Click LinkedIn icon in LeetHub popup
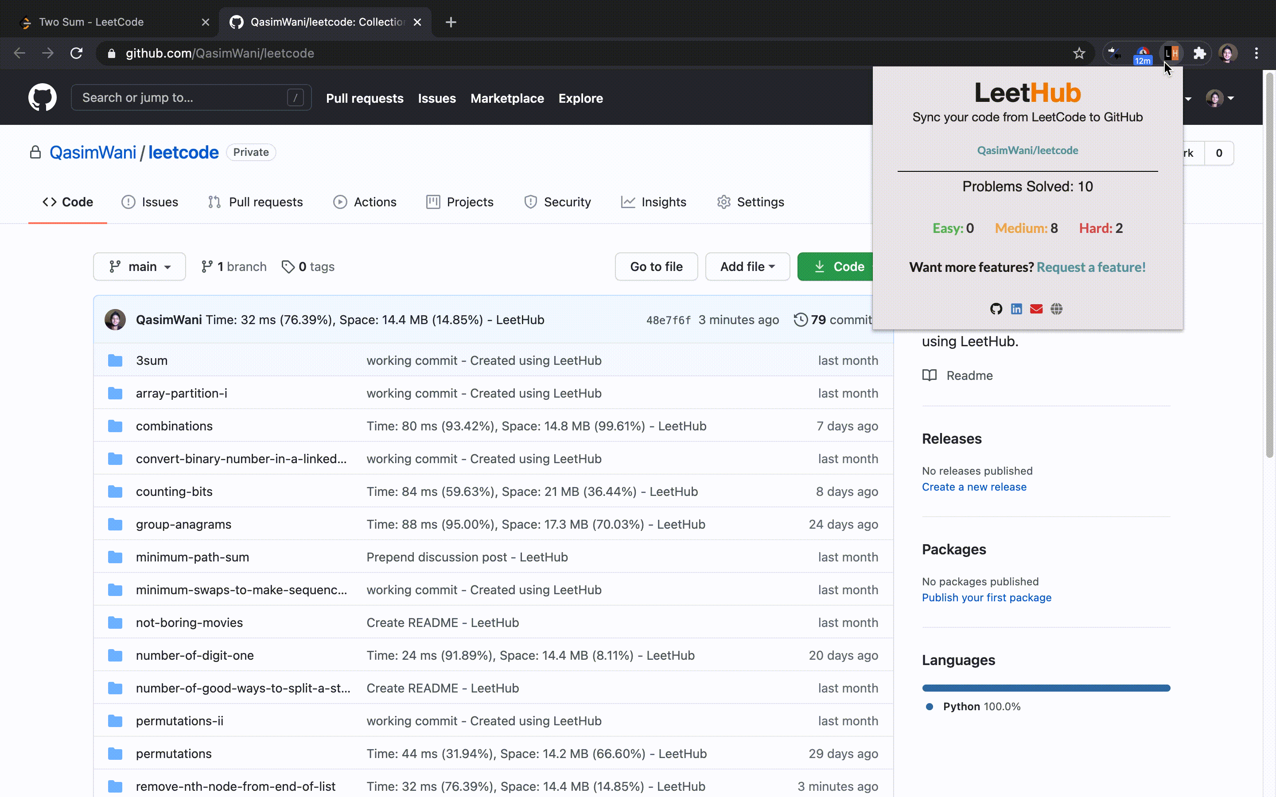 (x=1016, y=309)
